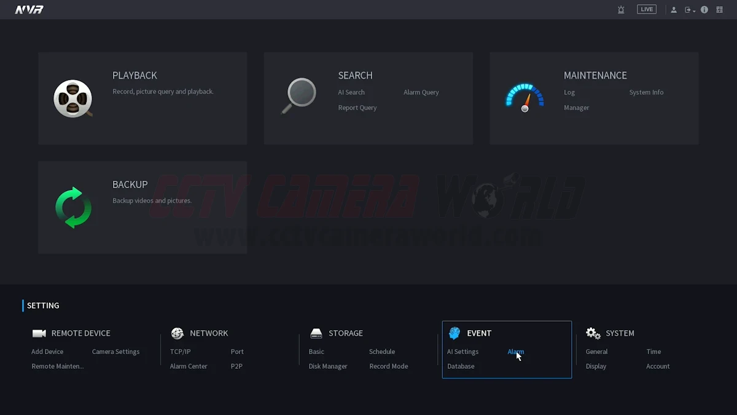Click the Event brain icon

tap(454, 333)
